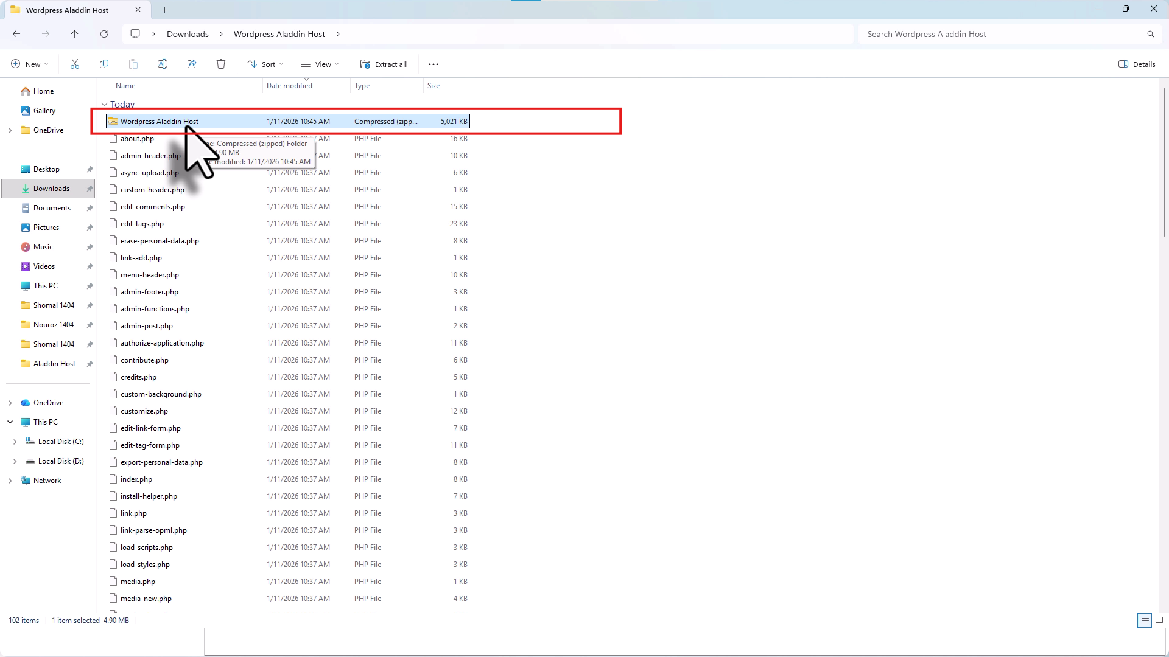Viewport: 1169px width, 657px height.
Task: Select the link-parse-opml.php file
Action: pyautogui.click(x=288, y=530)
